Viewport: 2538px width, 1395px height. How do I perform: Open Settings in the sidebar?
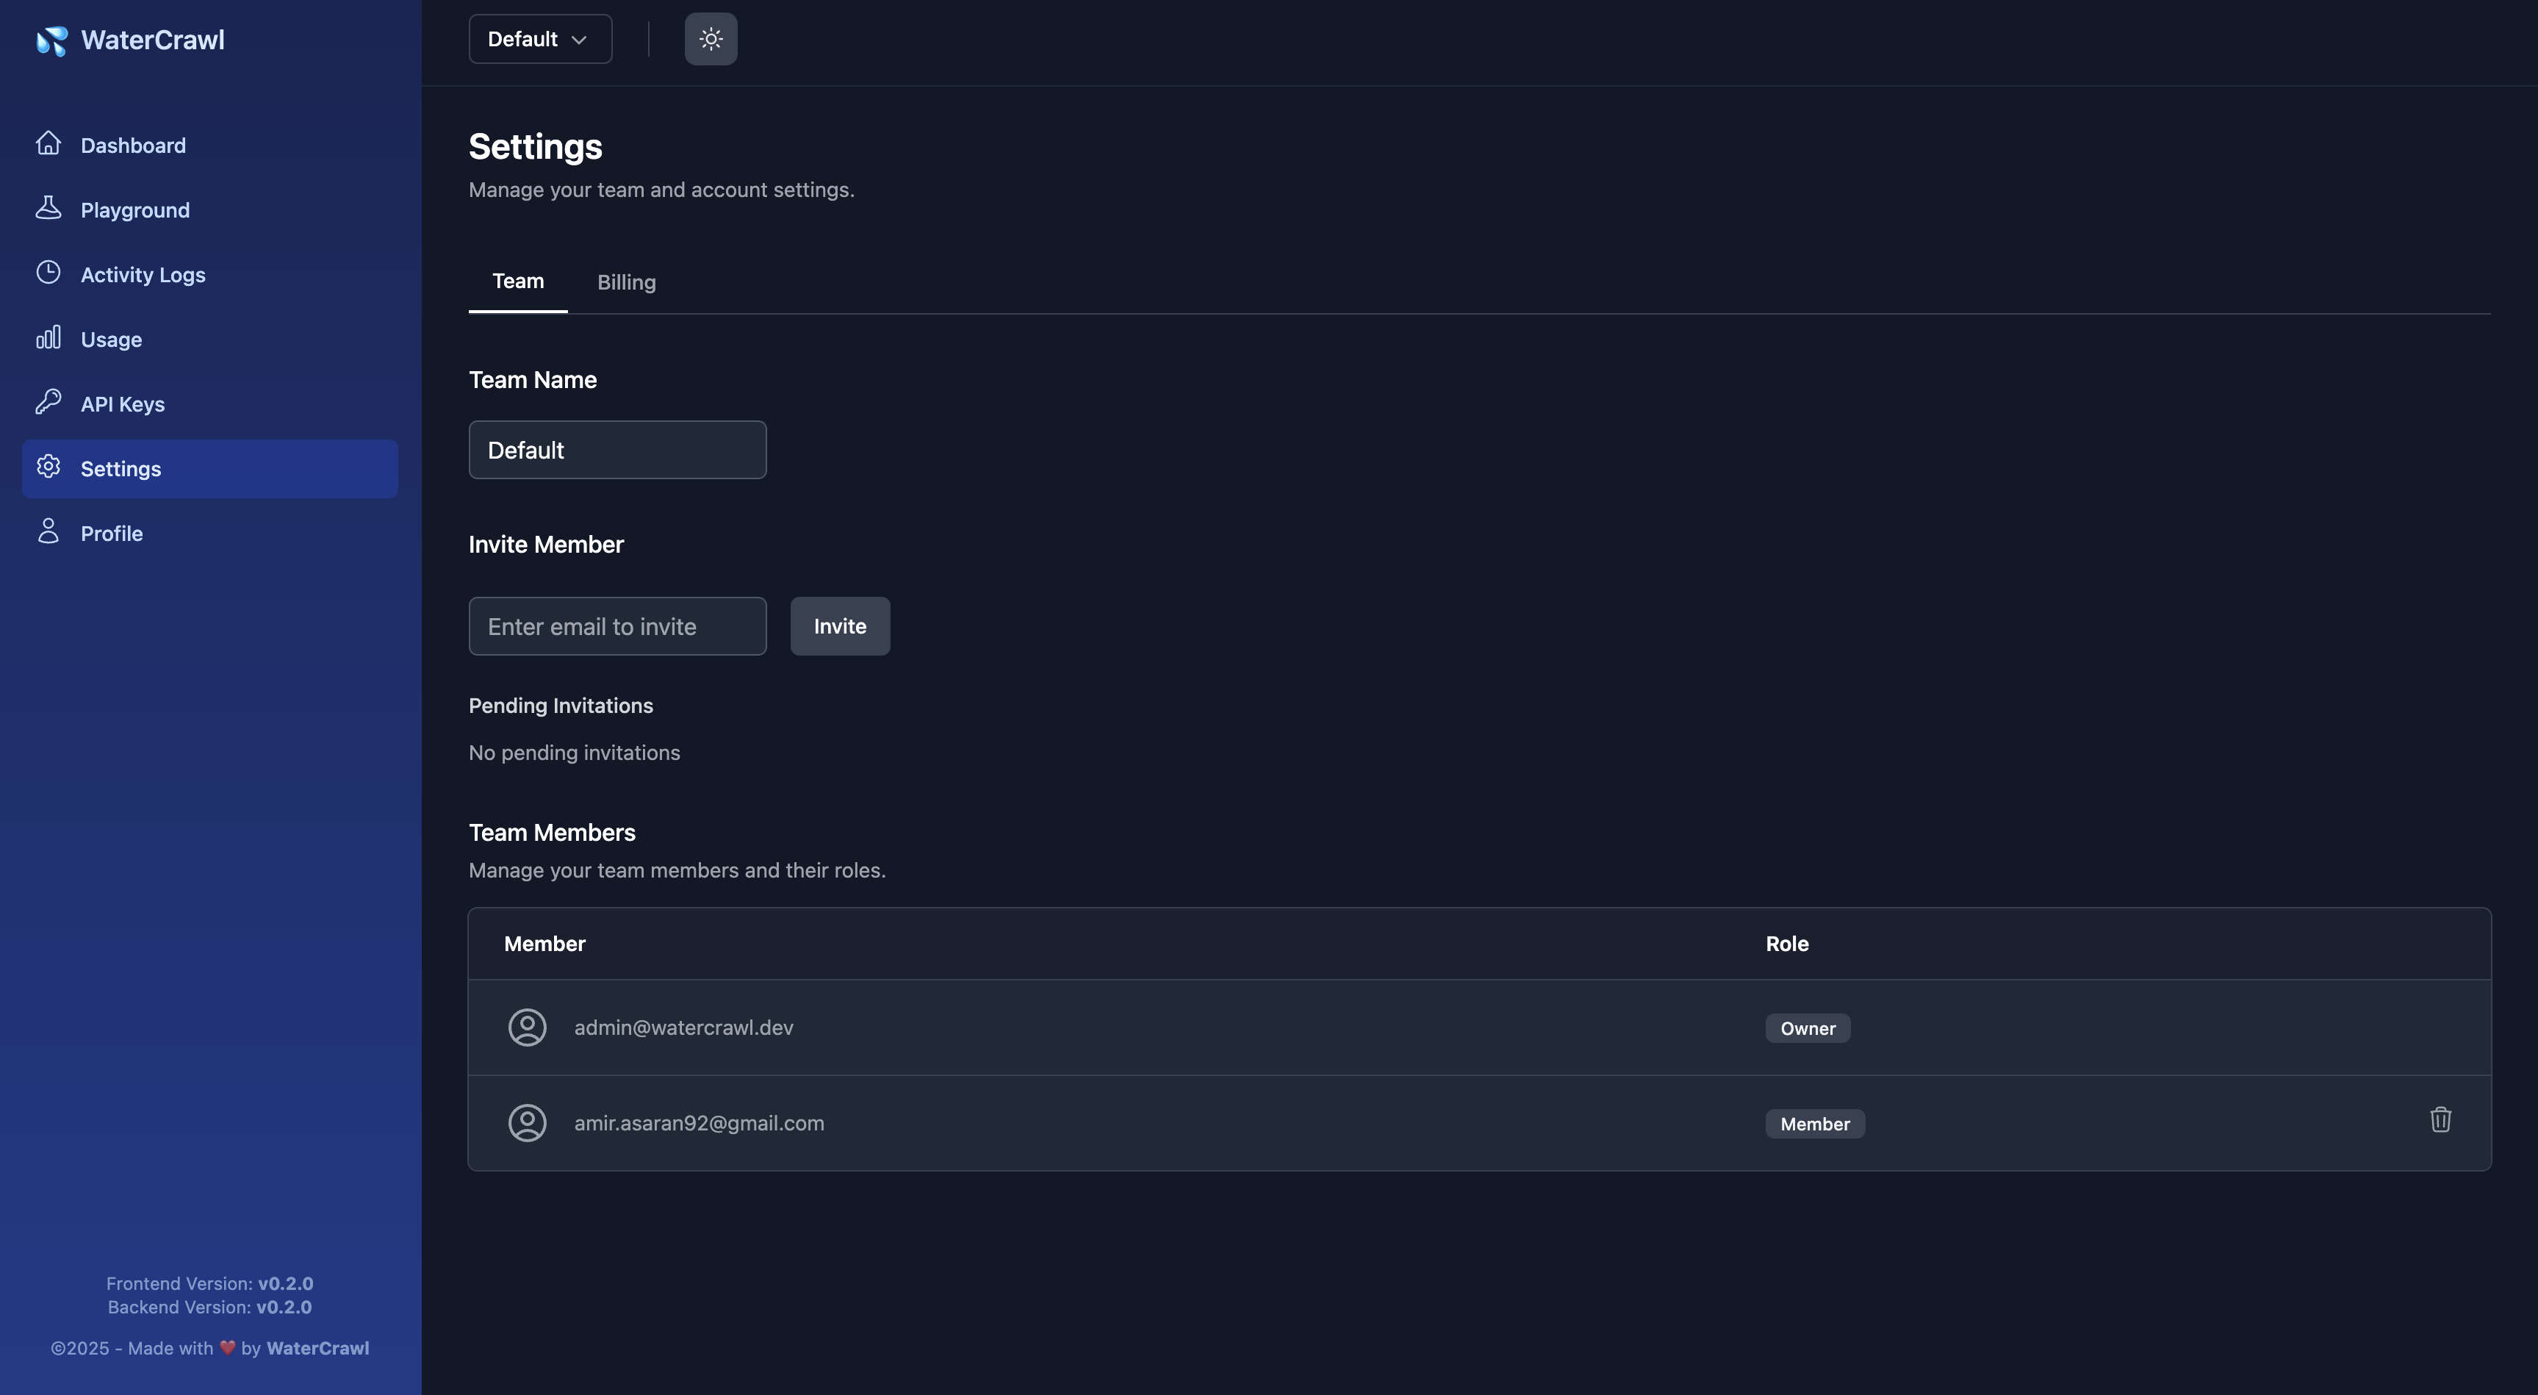(210, 469)
